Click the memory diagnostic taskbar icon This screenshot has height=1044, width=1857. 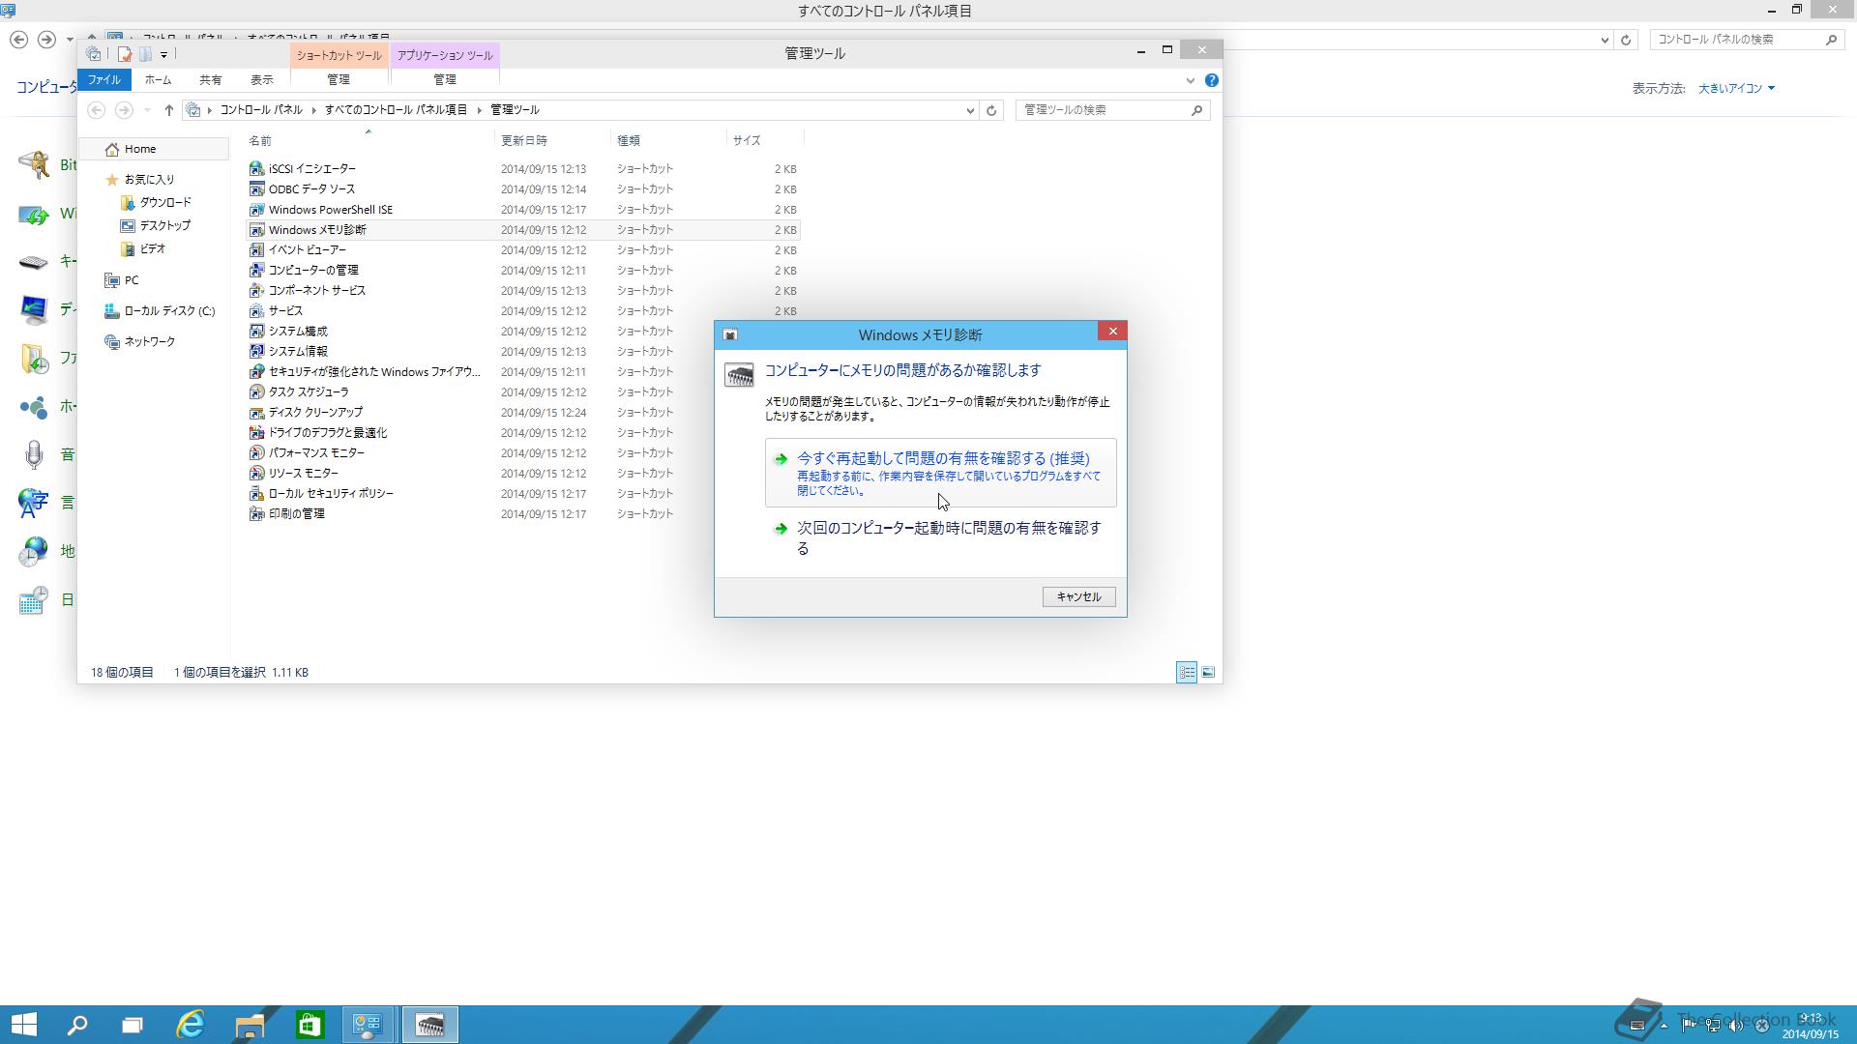(429, 1025)
